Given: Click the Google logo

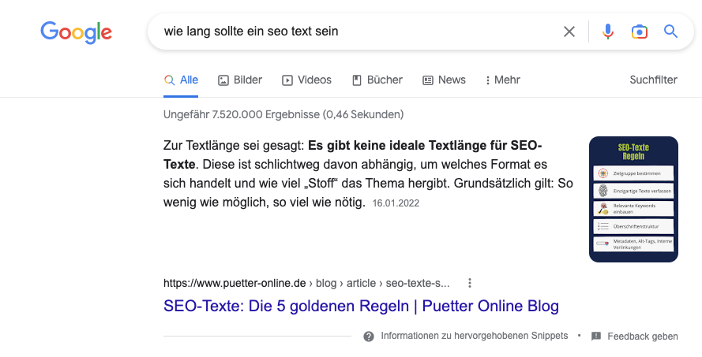Looking at the screenshot, I should coord(76,32).
